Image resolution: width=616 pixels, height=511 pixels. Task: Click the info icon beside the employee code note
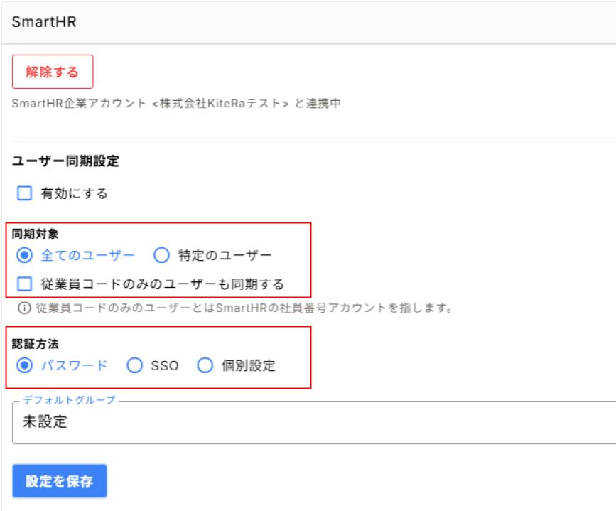[x=24, y=308]
